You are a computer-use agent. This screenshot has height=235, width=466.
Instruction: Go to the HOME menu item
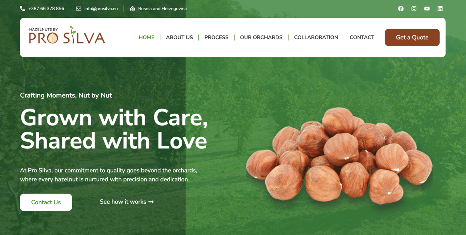146,38
